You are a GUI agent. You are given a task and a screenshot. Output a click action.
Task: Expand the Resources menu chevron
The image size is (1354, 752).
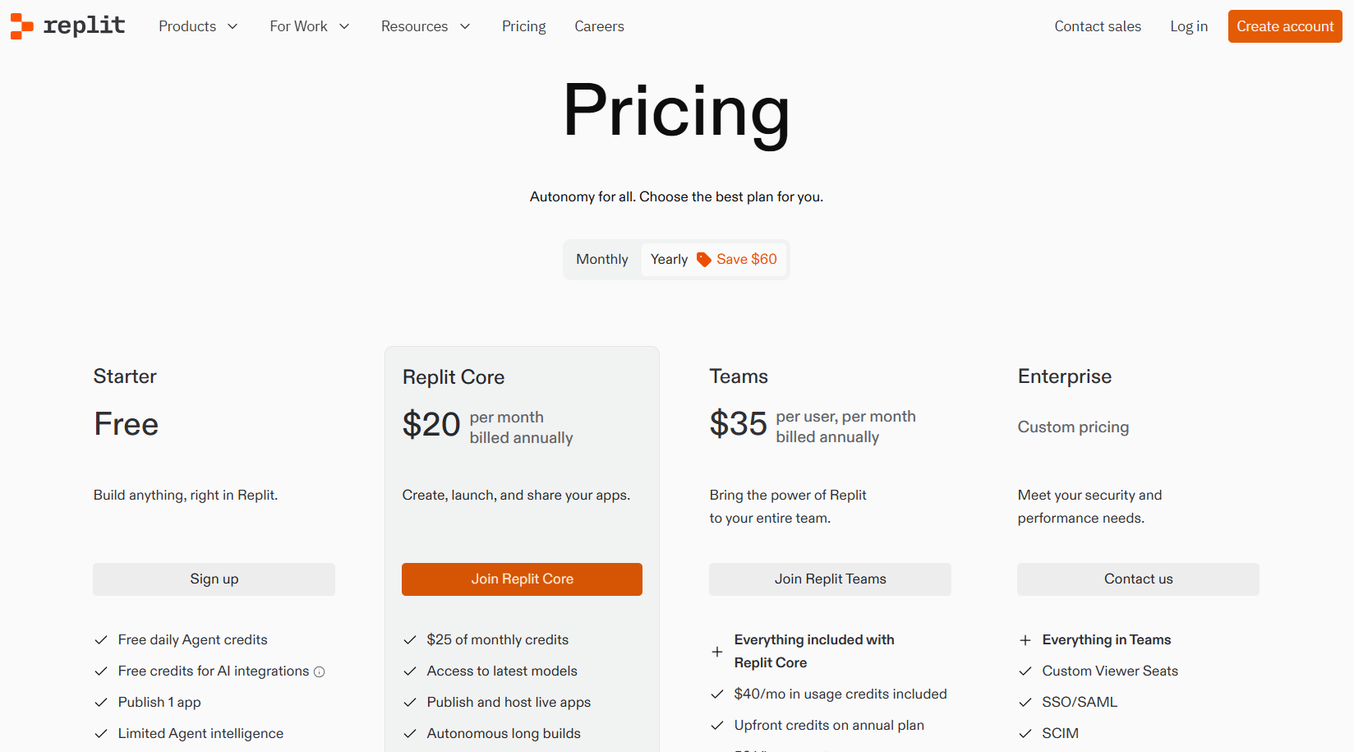click(465, 26)
